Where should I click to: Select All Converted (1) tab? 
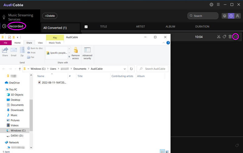point(60,28)
